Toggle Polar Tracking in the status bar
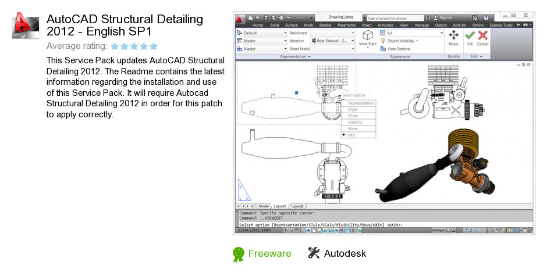Image resolution: width=547 pixels, height=280 pixels. click(308, 230)
